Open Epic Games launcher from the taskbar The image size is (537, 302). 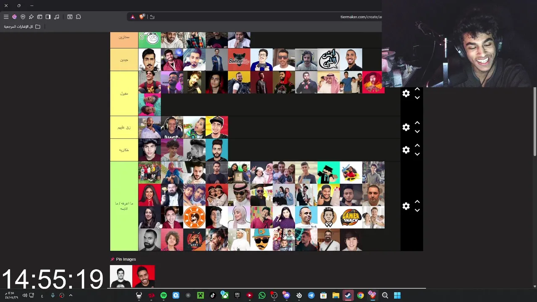click(x=237, y=295)
